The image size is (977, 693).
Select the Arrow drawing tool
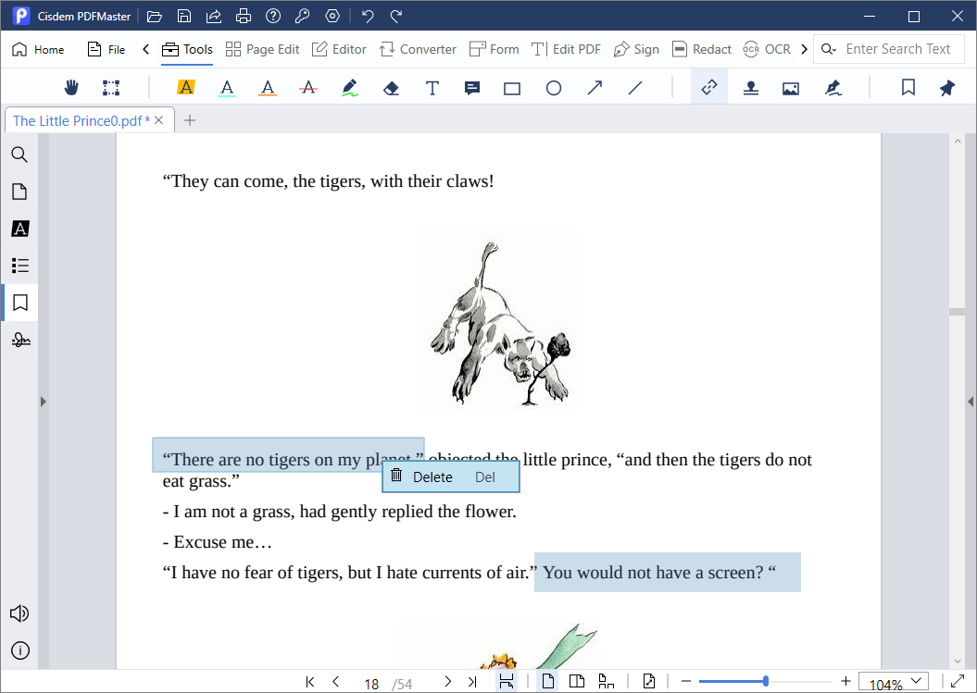pos(595,88)
